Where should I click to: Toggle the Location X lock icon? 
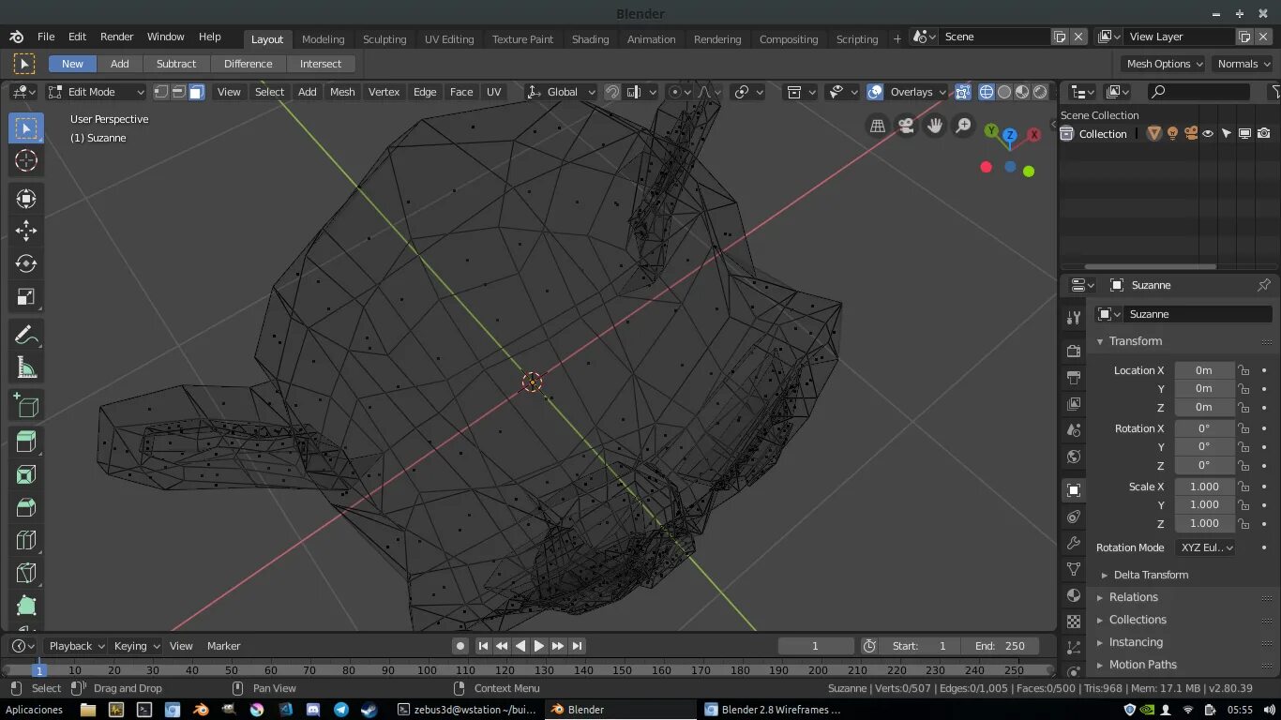(1243, 370)
